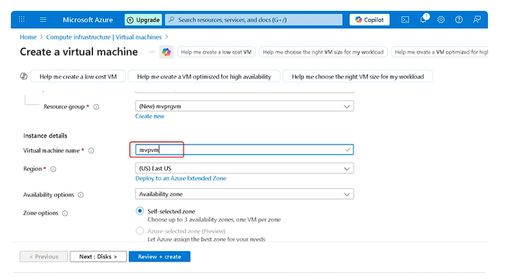Open portal settings gear
509x280 pixels.
pos(441,20)
